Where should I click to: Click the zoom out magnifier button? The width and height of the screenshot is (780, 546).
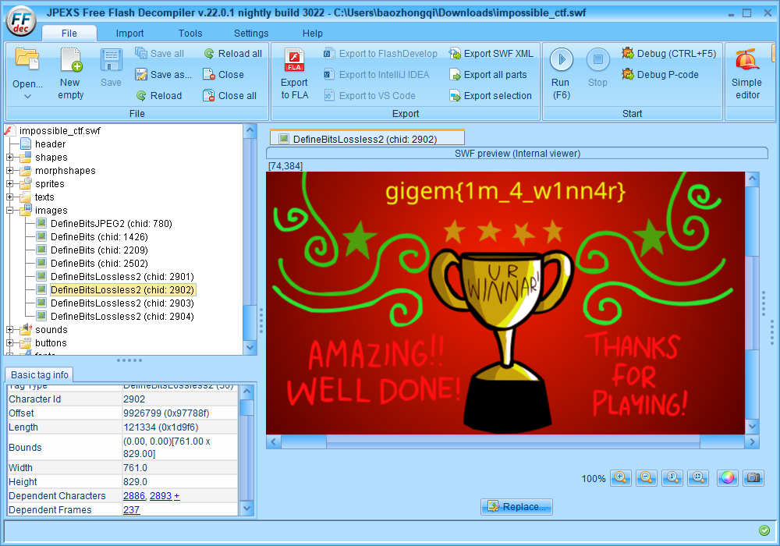pyautogui.click(x=646, y=478)
